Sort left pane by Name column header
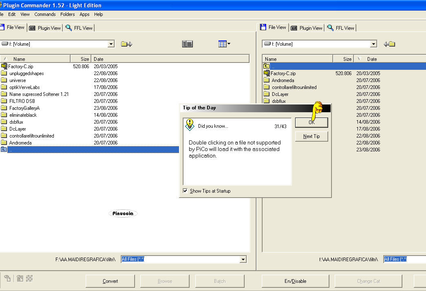This screenshot has width=426, height=291. [x=35, y=59]
